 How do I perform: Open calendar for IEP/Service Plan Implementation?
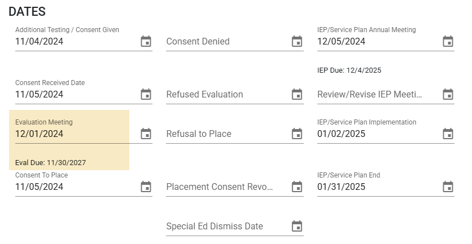[448, 134]
